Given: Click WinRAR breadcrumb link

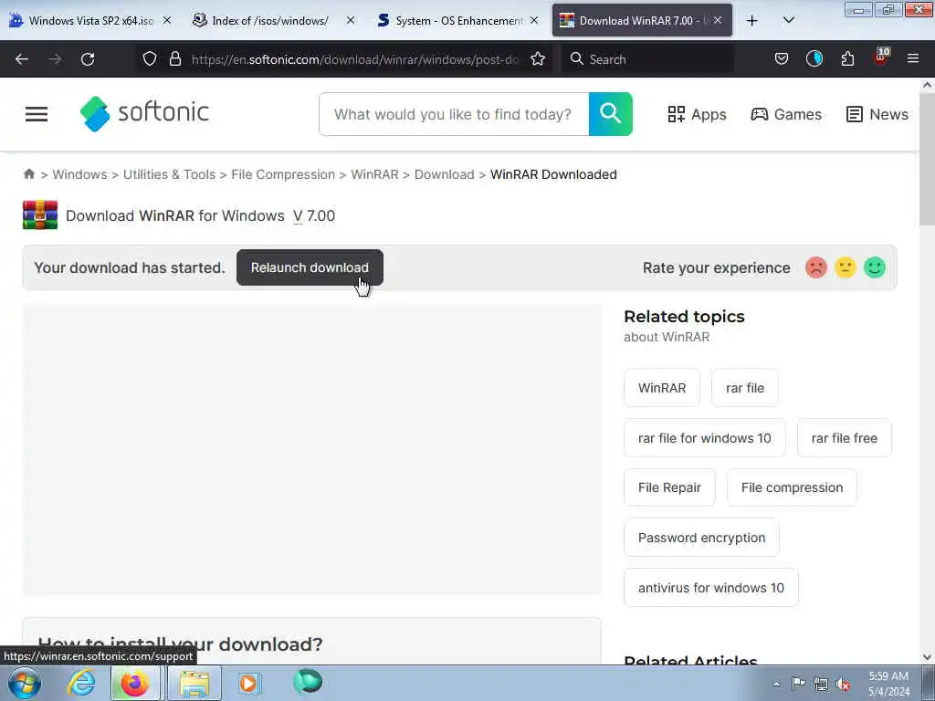Looking at the screenshot, I should pyautogui.click(x=374, y=174).
